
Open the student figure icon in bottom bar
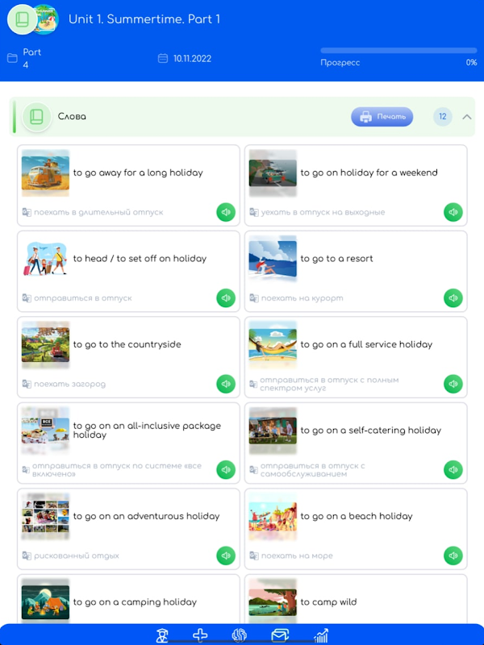(x=162, y=635)
